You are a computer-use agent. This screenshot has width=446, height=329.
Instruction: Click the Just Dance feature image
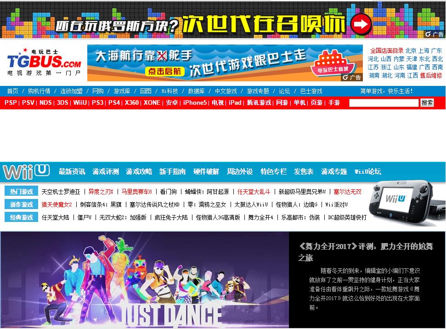tap(145, 280)
